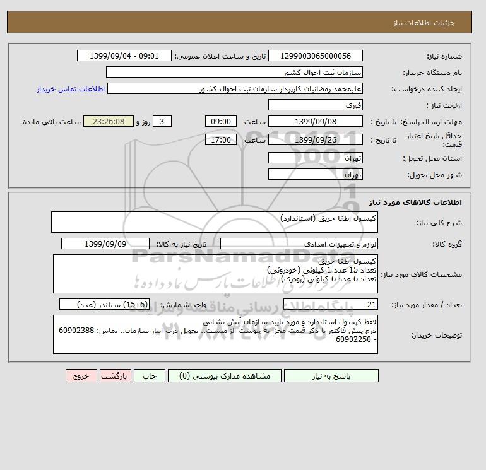
Task: Click delivery province field 'تهران'
Action: click(x=315, y=158)
